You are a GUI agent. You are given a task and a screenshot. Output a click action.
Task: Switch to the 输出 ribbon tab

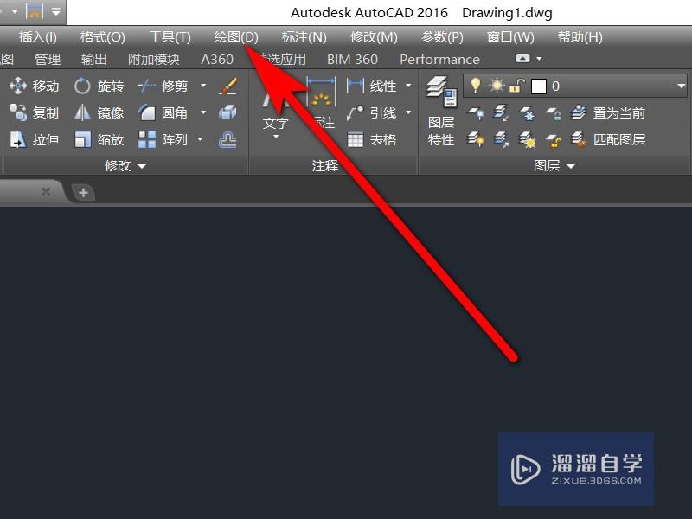tap(94, 59)
